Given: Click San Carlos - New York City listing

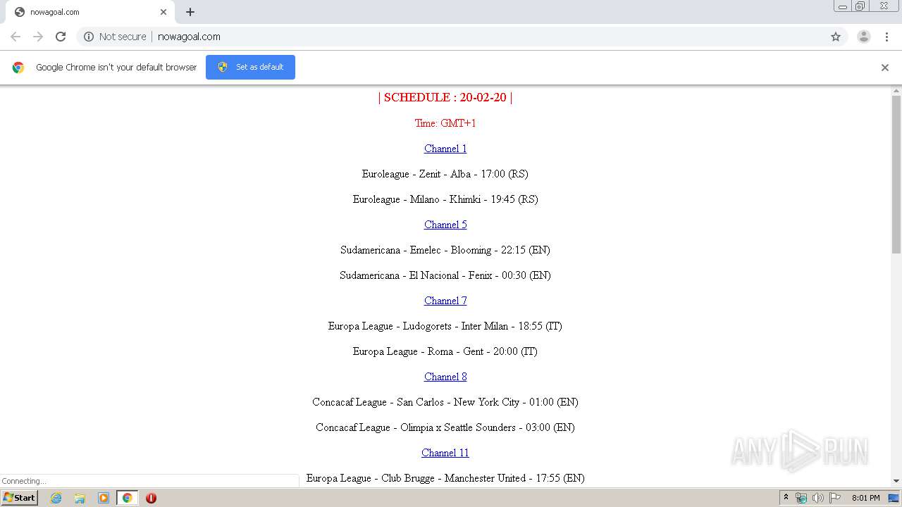Looking at the screenshot, I should pyautogui.click(x=445, y=402).
